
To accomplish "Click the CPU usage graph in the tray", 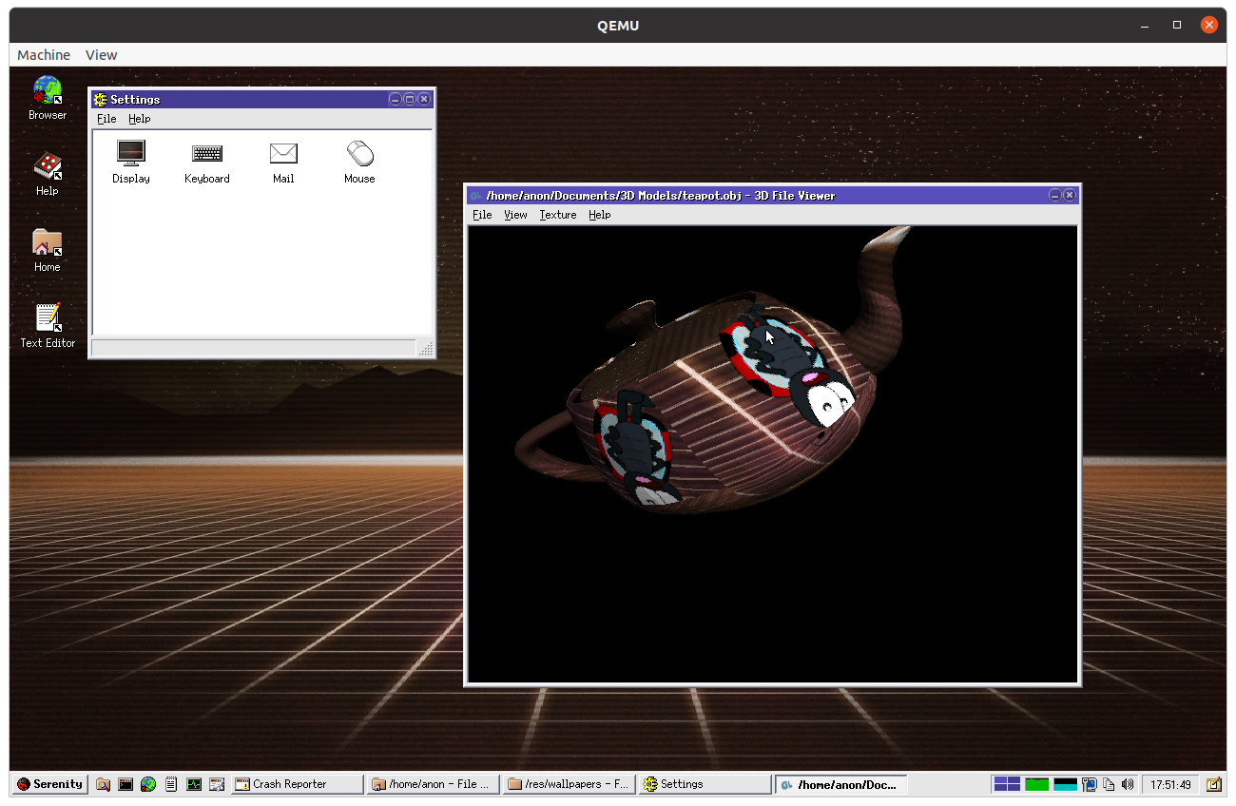I will 1036,783.
